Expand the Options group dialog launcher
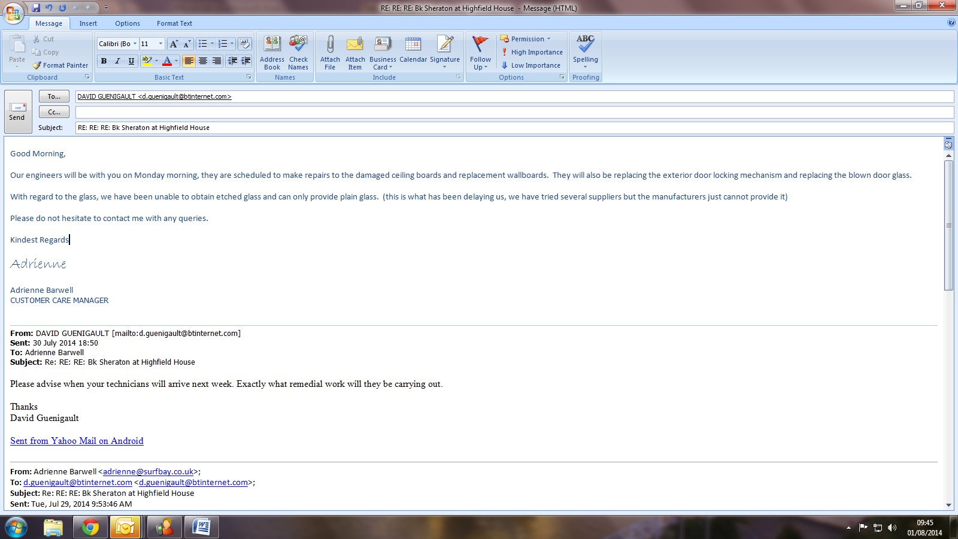This screenshot has width=958, height=539. point(562,77)
